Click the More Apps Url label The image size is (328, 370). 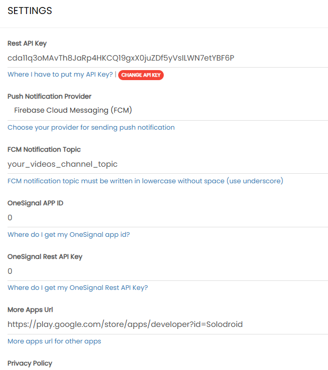[30, 310]
